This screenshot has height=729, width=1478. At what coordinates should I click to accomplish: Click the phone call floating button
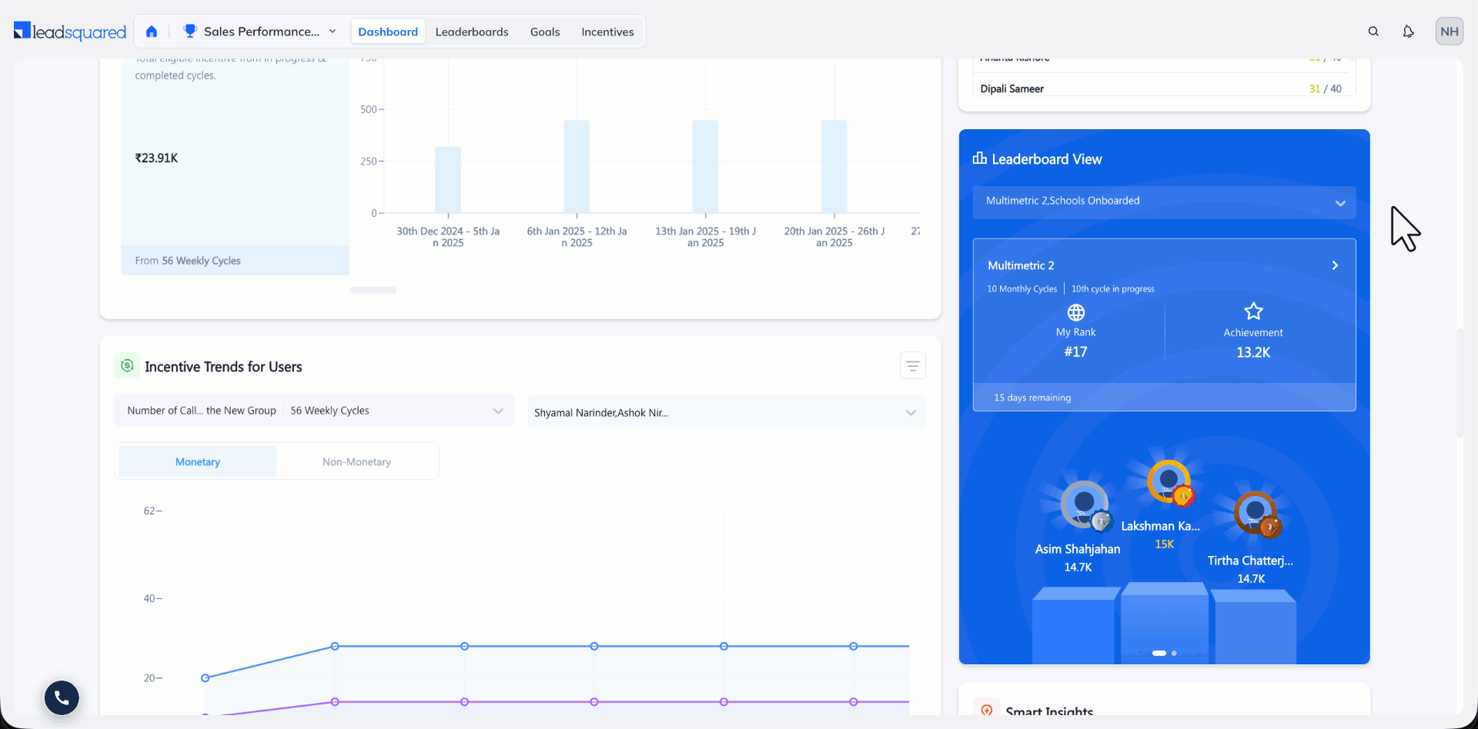tap(62, 697)
